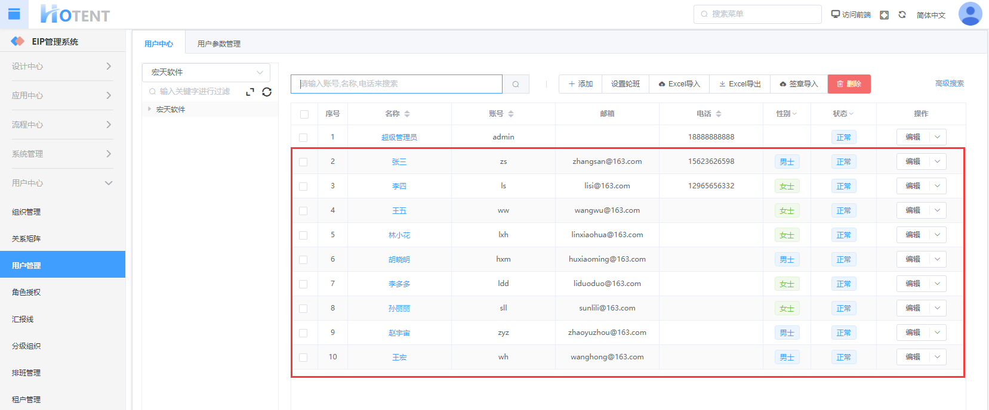Refresh the organization tree
989x410 pixels.
(x=267, y=92)
